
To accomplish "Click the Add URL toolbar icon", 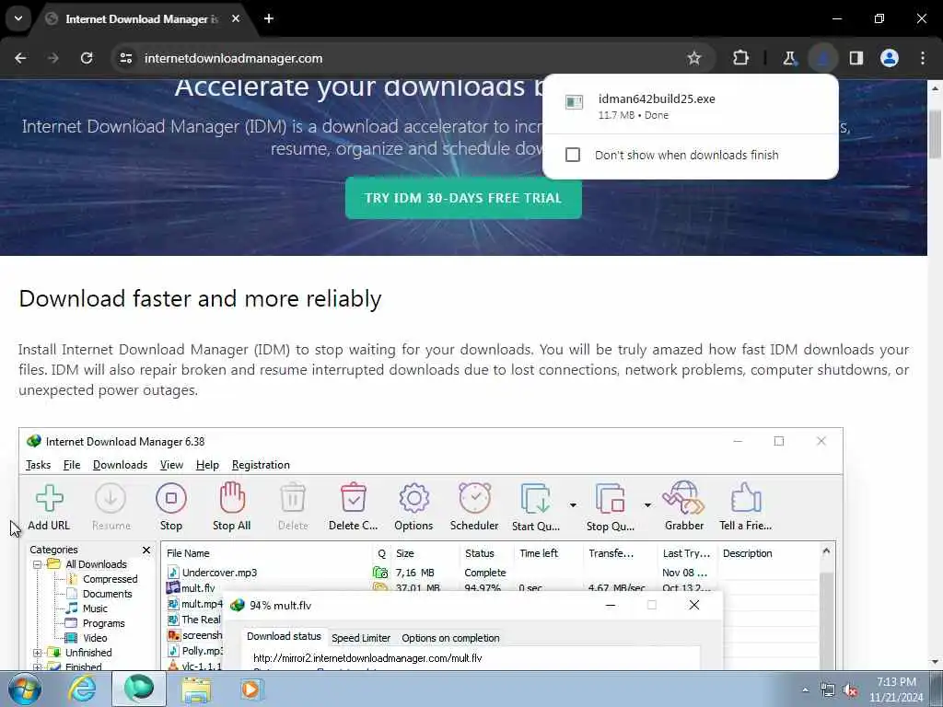I will coord(50,498).
